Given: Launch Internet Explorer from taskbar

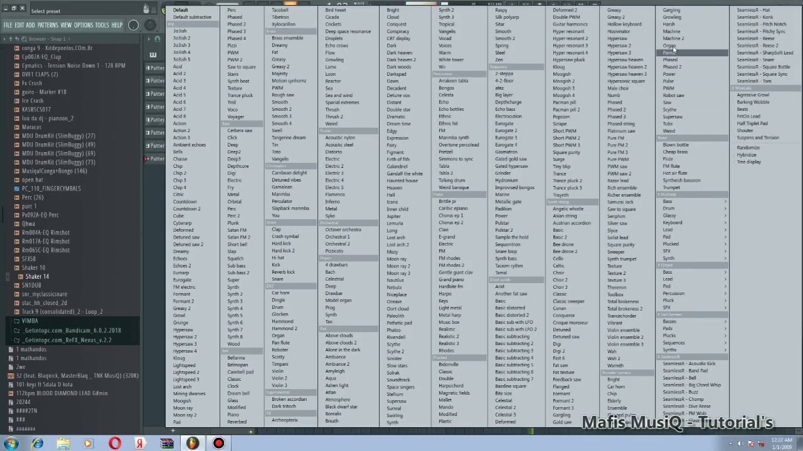Looking at the screenshot, I should [x=38, y=443].
